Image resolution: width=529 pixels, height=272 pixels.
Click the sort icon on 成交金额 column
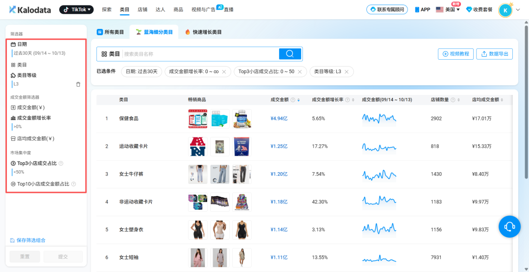pos(298,100)
